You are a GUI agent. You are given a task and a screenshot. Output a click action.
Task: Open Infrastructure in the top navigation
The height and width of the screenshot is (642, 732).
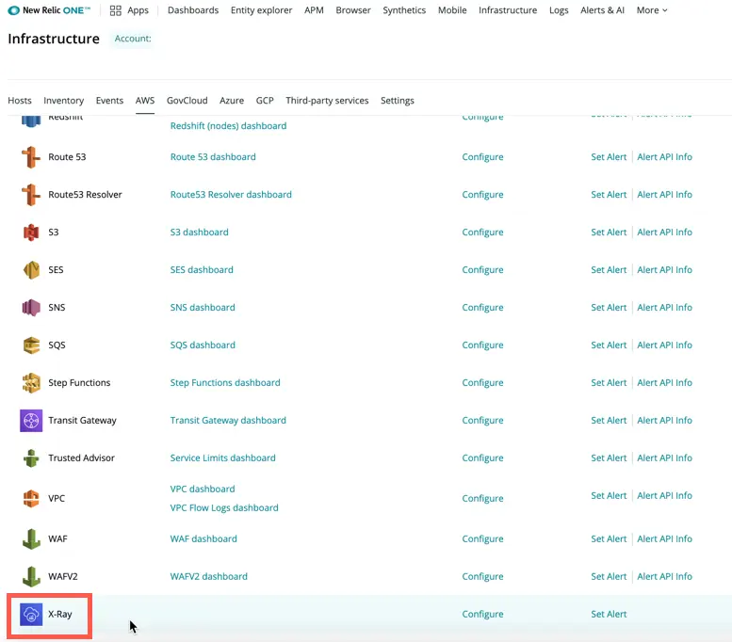tap(508, 10)
